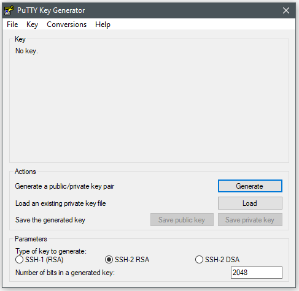Viewport: 299px width, 291px height.
Task: Select the SSH-1 (RSA) radio button
Action: coord(19,260)
